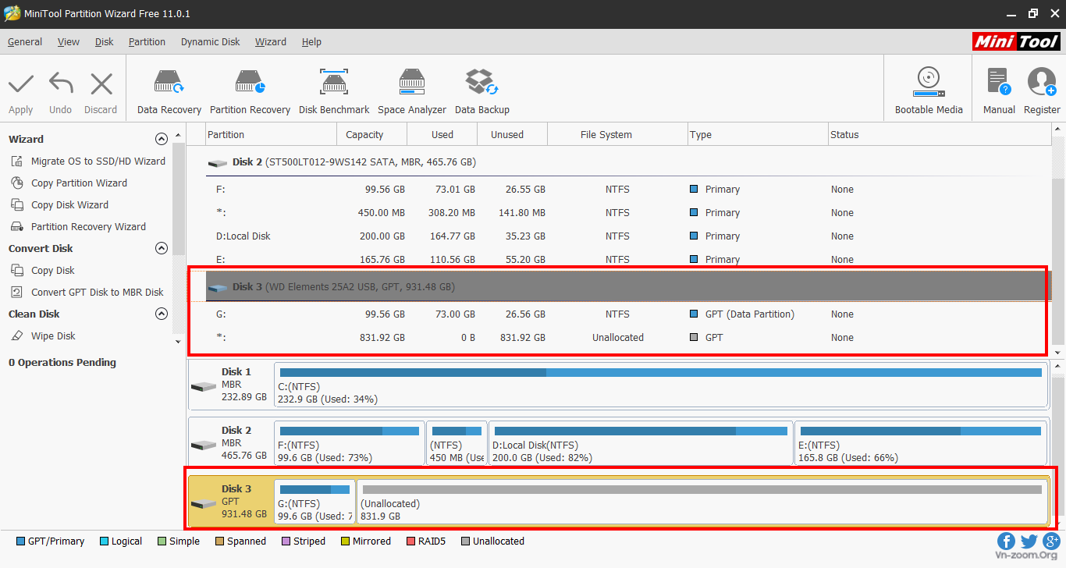Open the View menu
1066x568 pixels.
69,42
